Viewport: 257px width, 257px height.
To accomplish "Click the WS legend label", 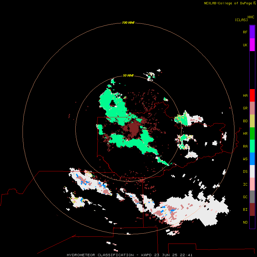I will pyautogui.click(x=245, y=159).
